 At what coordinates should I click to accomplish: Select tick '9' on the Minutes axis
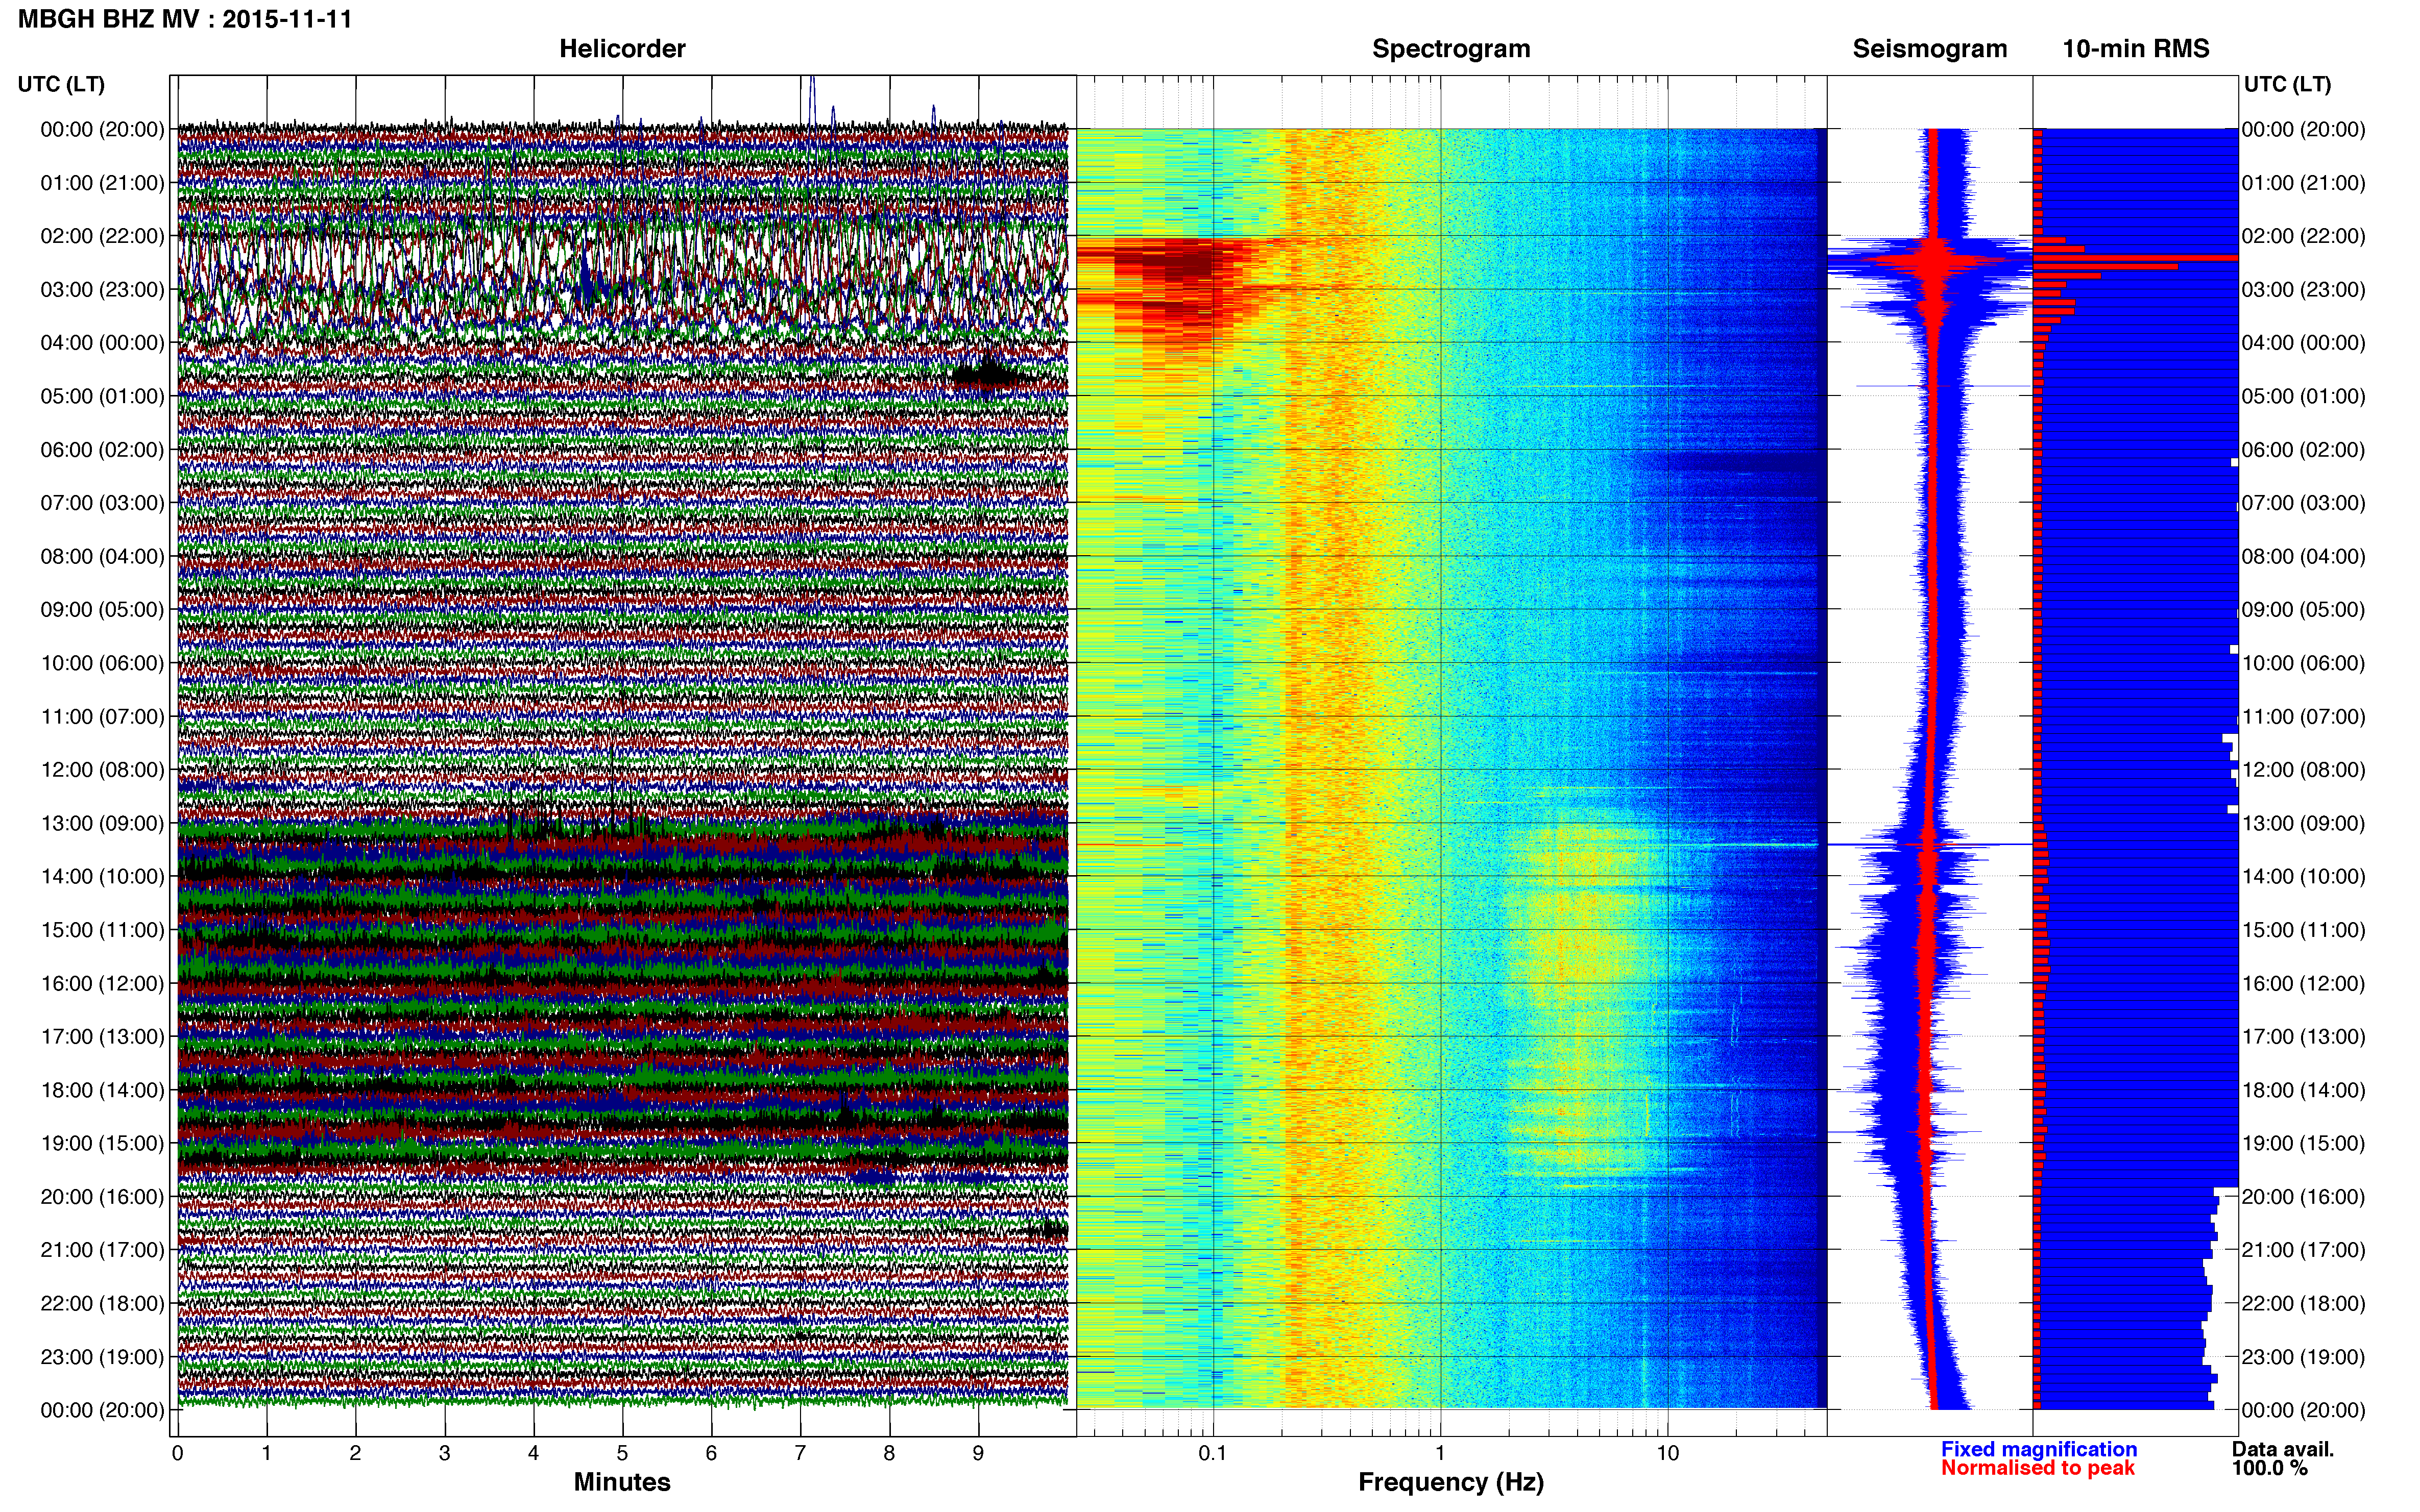[978, 1453]
